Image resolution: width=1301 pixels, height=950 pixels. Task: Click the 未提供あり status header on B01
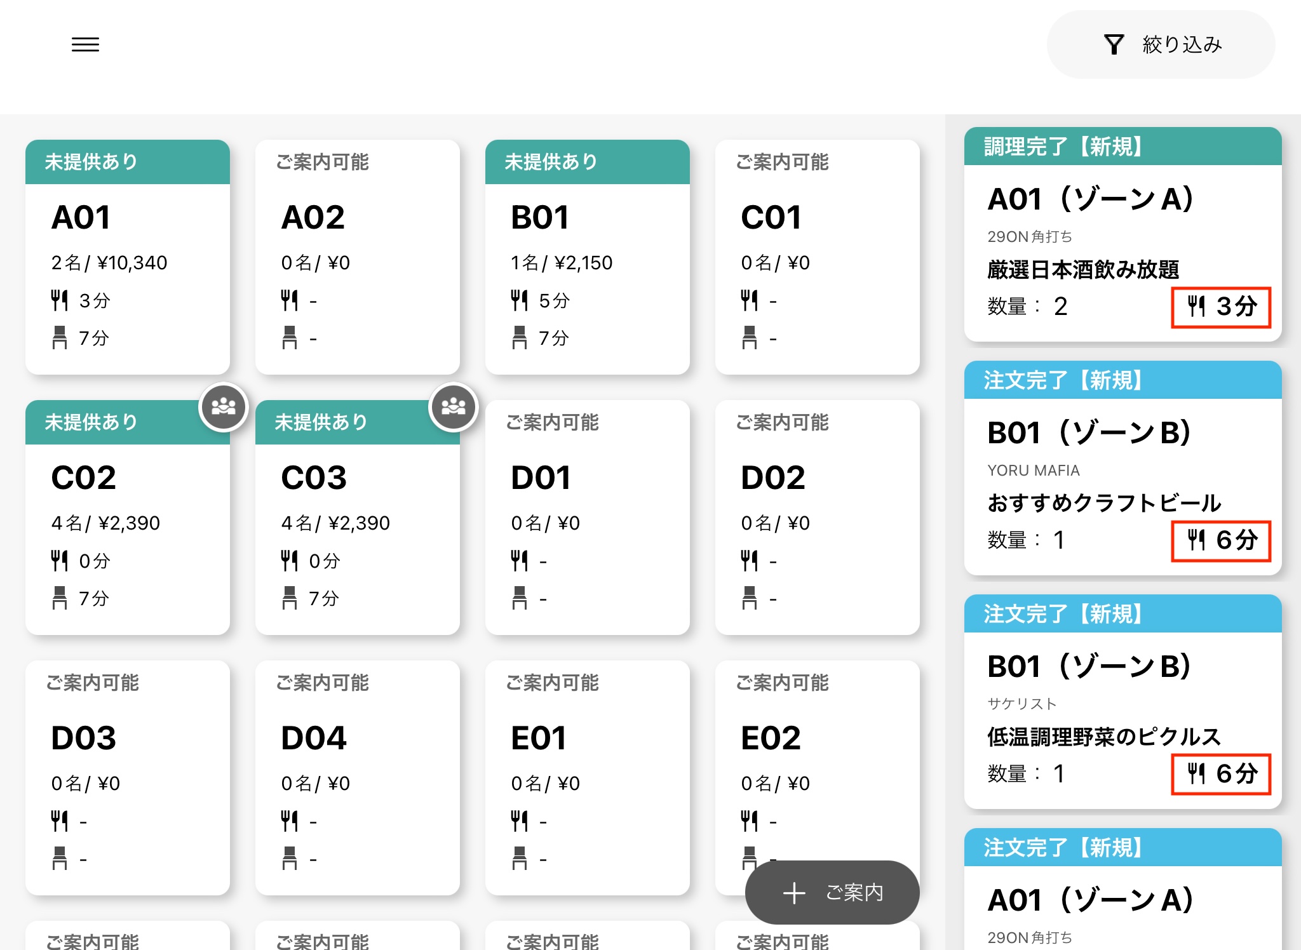click(x=588, y=162)
